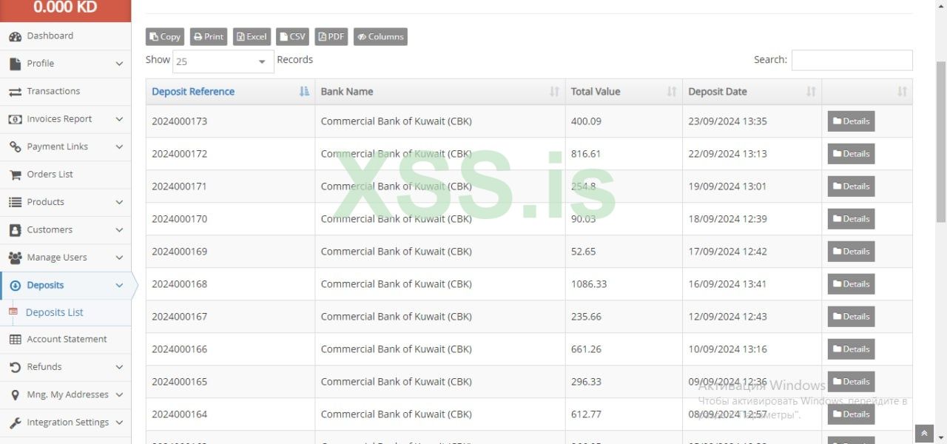Click the Refunds history icon
Image resolution: width=947 pixels, height=444 pixels.
15,367
